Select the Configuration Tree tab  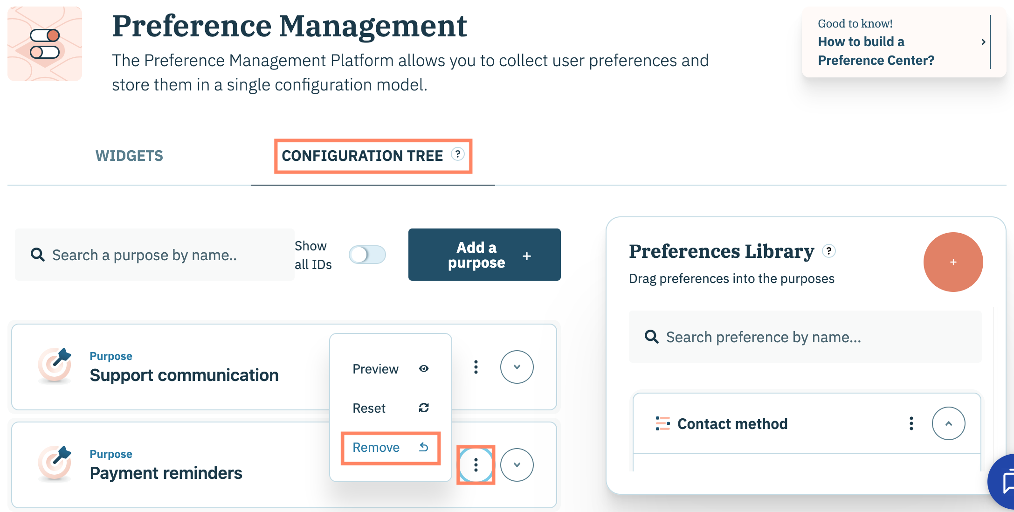pyautogui.click(x=362, y=156)
